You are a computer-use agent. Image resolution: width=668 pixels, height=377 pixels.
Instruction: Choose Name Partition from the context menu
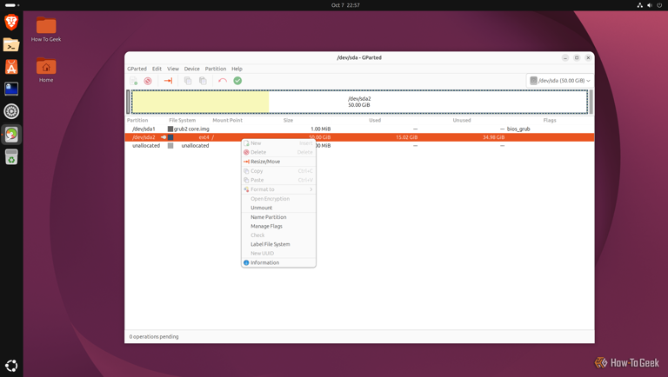point(278,217)
